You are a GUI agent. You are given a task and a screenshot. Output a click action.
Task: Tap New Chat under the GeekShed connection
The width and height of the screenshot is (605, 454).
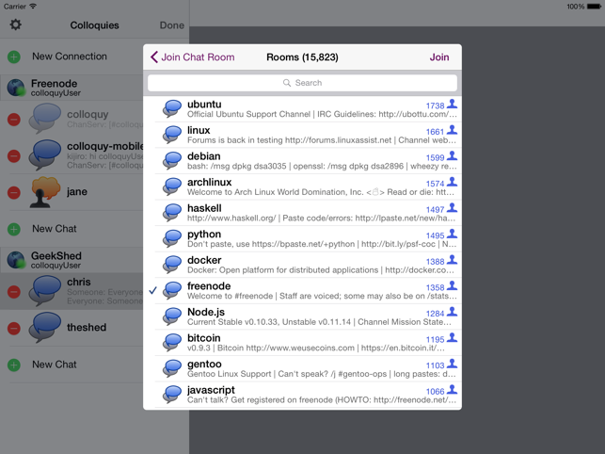tap(55, 365)
